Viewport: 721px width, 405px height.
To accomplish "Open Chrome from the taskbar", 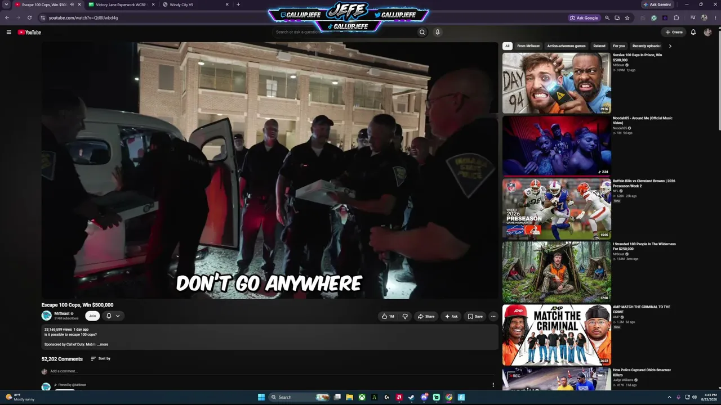I will pyautogui.click(x=448, y=397).
